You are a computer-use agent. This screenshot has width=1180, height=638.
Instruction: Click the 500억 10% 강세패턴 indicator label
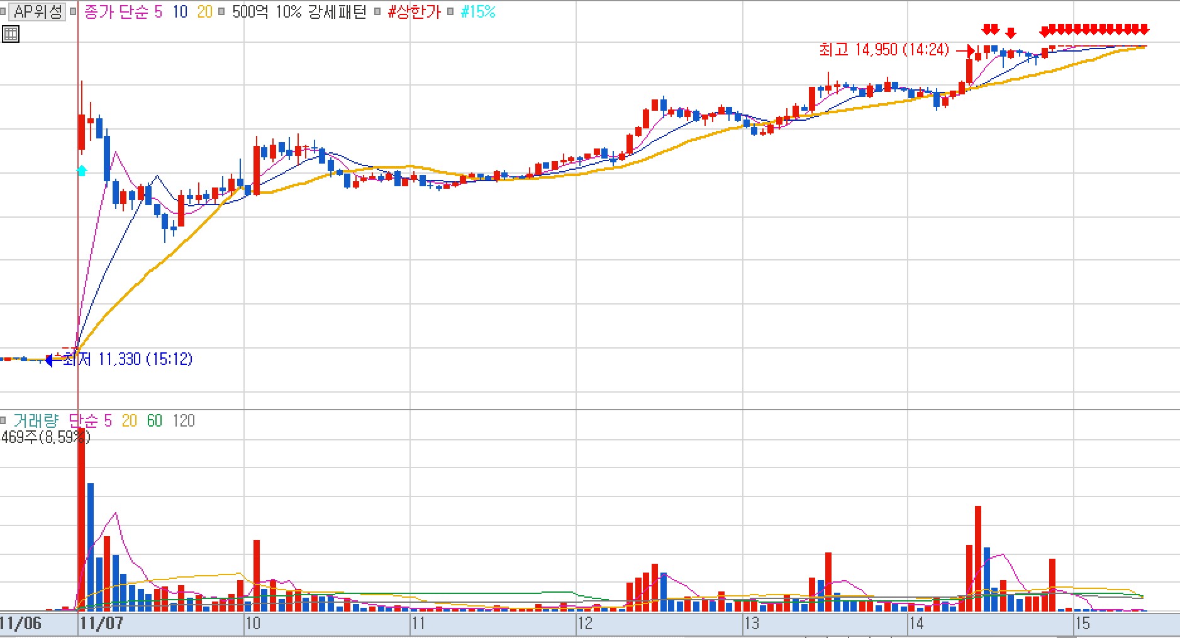pos(299,11)
